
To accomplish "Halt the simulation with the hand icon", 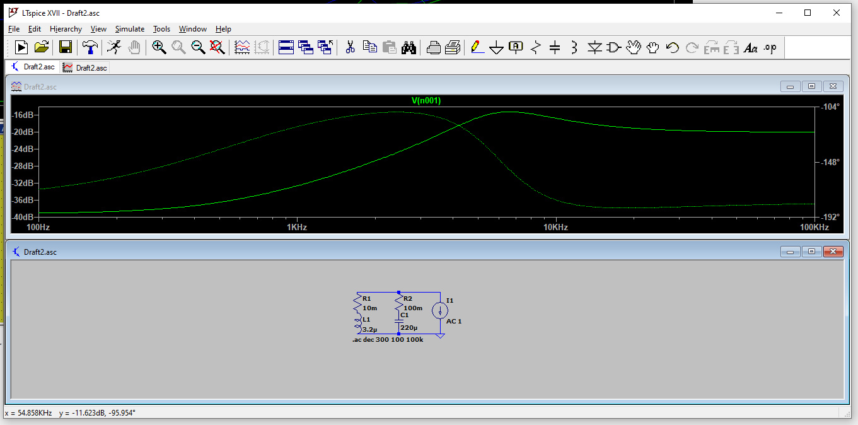I will click(134, 47).
